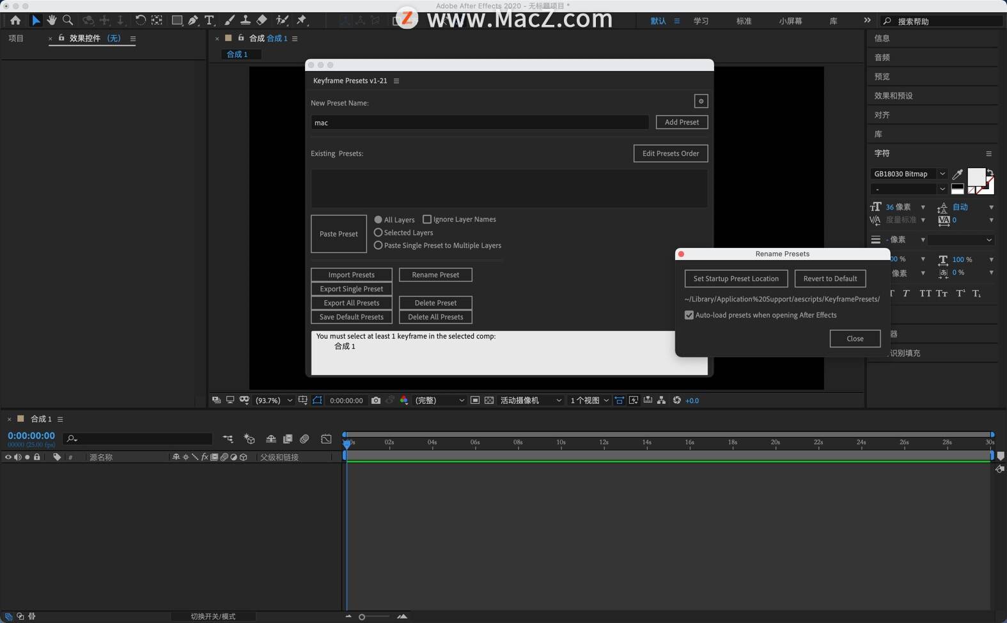Take a snapshot with the camera icon
Viewport: 1007px width, 623px height.
click(376, 401)
